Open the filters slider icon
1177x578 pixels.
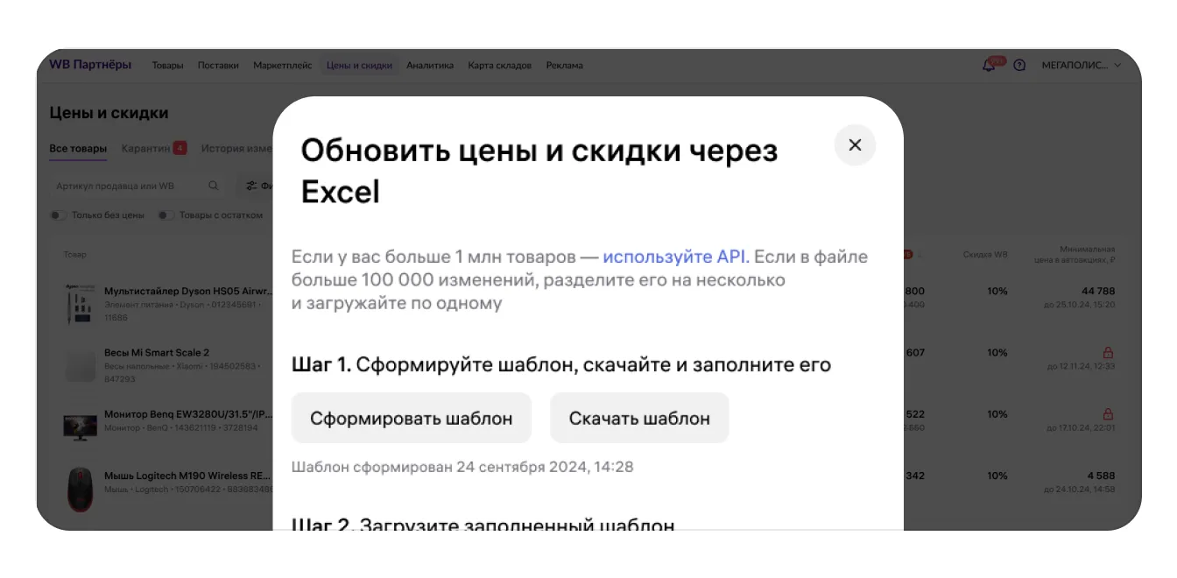point(252,186)
